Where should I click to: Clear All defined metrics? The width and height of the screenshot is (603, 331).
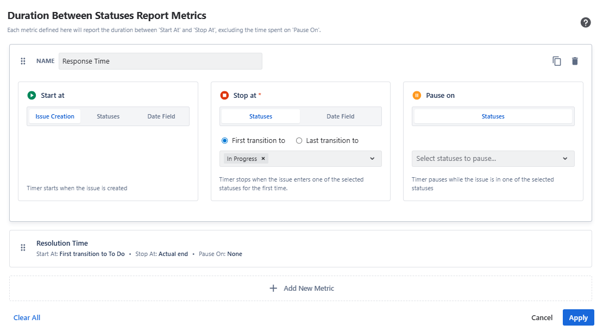point(27,317)
